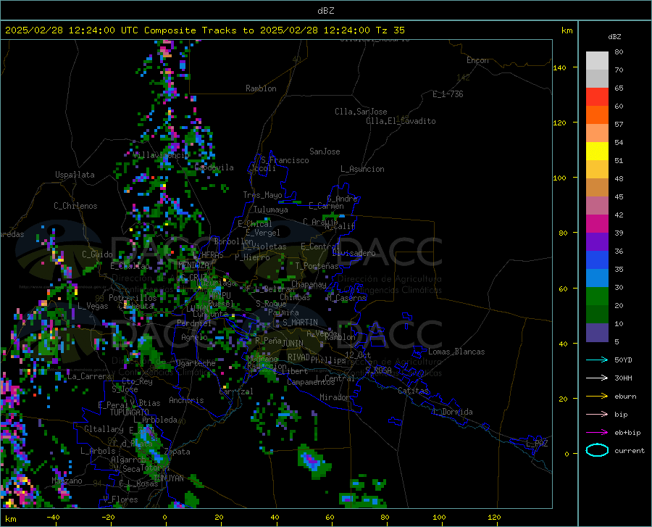Click the 60 km tick on horizontal axis
This screenshot has width=652, height=527.
click(x=330, y=518)
